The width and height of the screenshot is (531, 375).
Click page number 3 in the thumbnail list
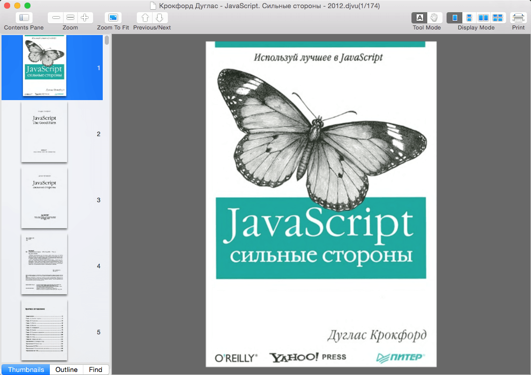[x=99, y=200]
